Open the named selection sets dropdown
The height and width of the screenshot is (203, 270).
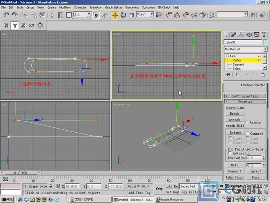tap(246, 14)
